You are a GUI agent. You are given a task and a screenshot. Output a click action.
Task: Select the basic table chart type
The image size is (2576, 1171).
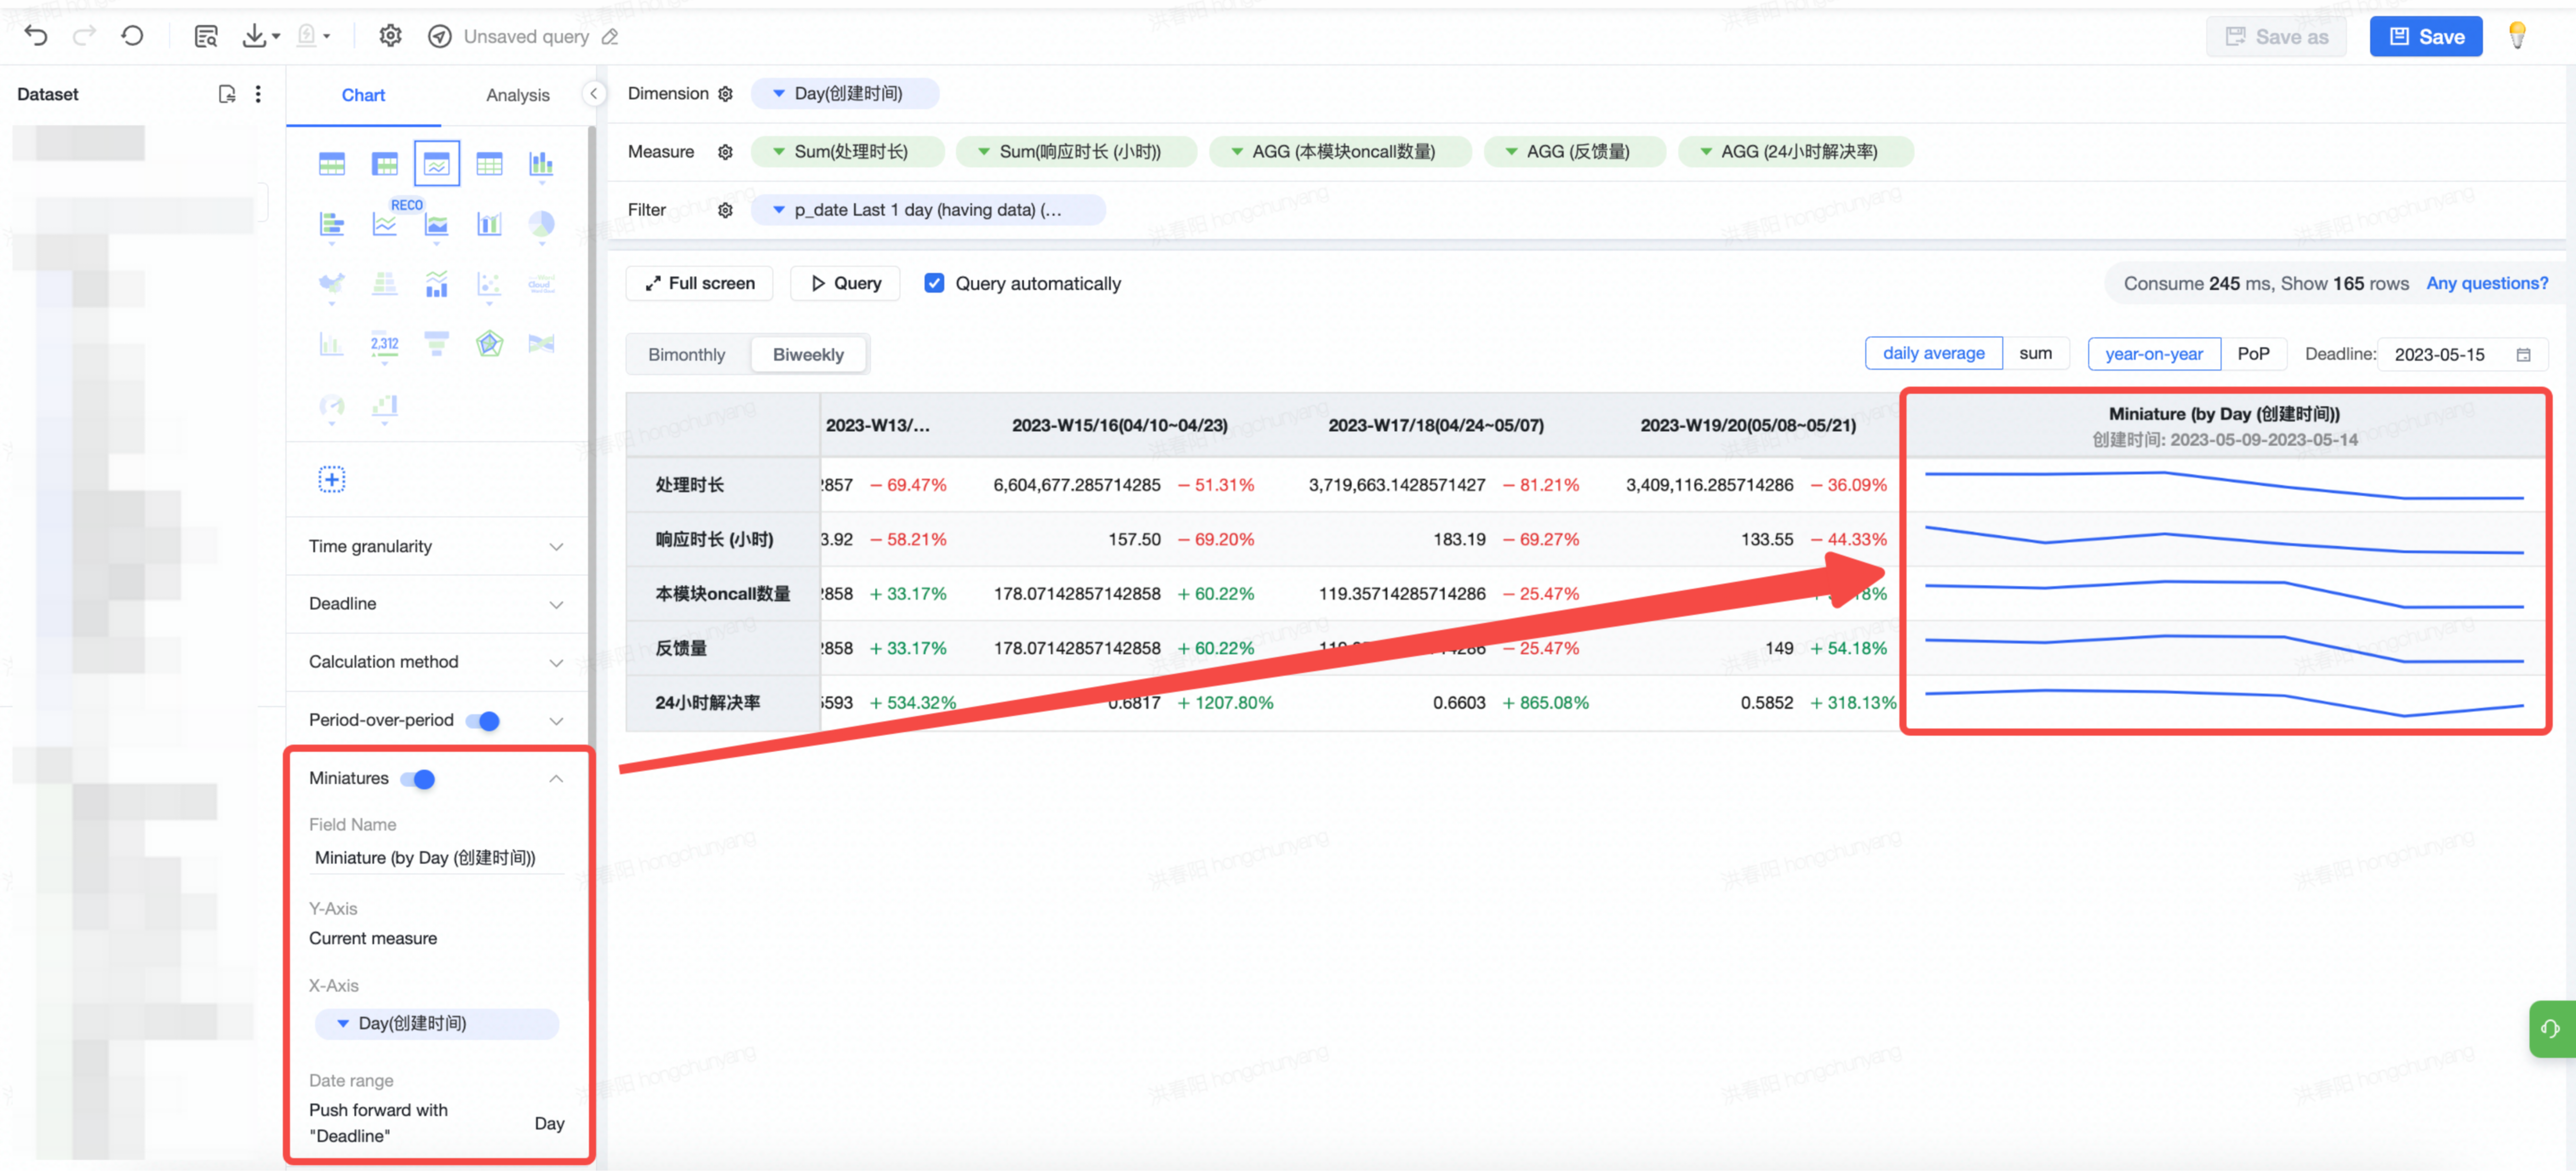(332, 164)
